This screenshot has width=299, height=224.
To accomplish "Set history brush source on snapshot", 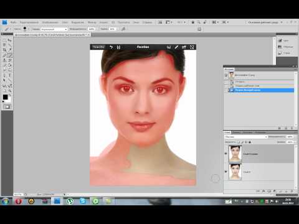I will (x=226, y=75).
